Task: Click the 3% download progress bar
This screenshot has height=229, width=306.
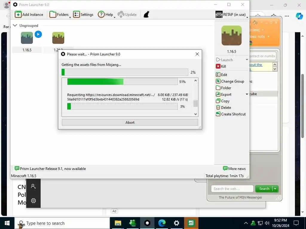Action: tap(122, 106)
